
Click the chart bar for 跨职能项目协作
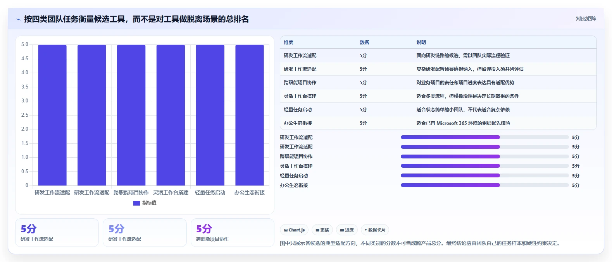tap(131, 115)
